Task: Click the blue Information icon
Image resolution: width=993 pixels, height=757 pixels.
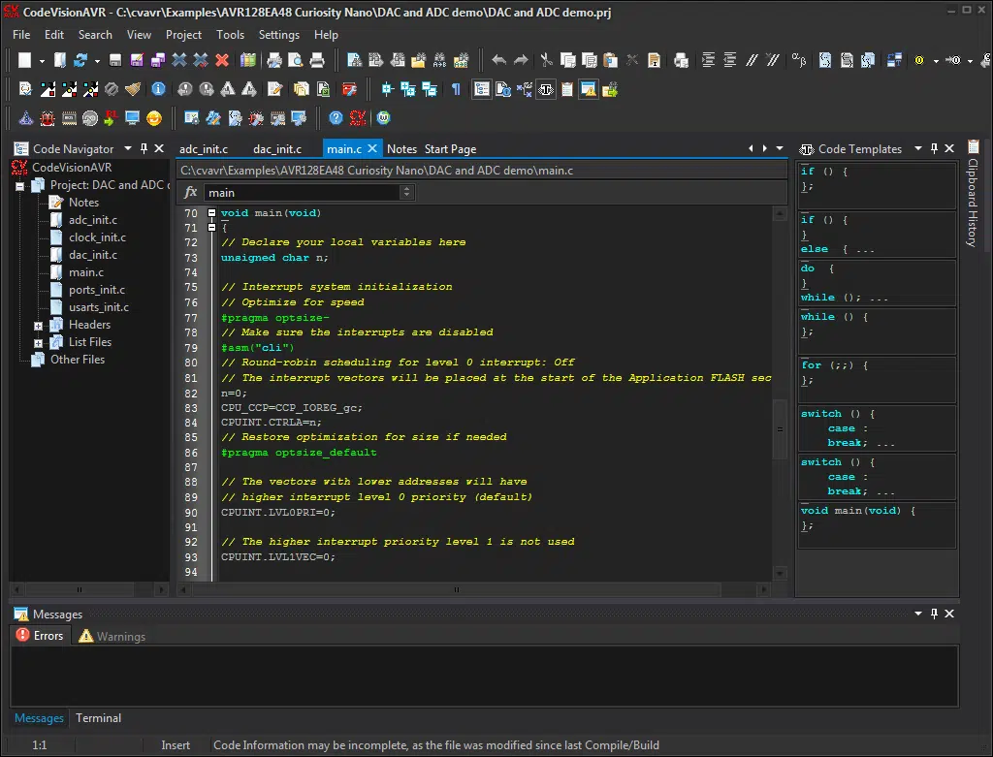Action: pos(158,89)
